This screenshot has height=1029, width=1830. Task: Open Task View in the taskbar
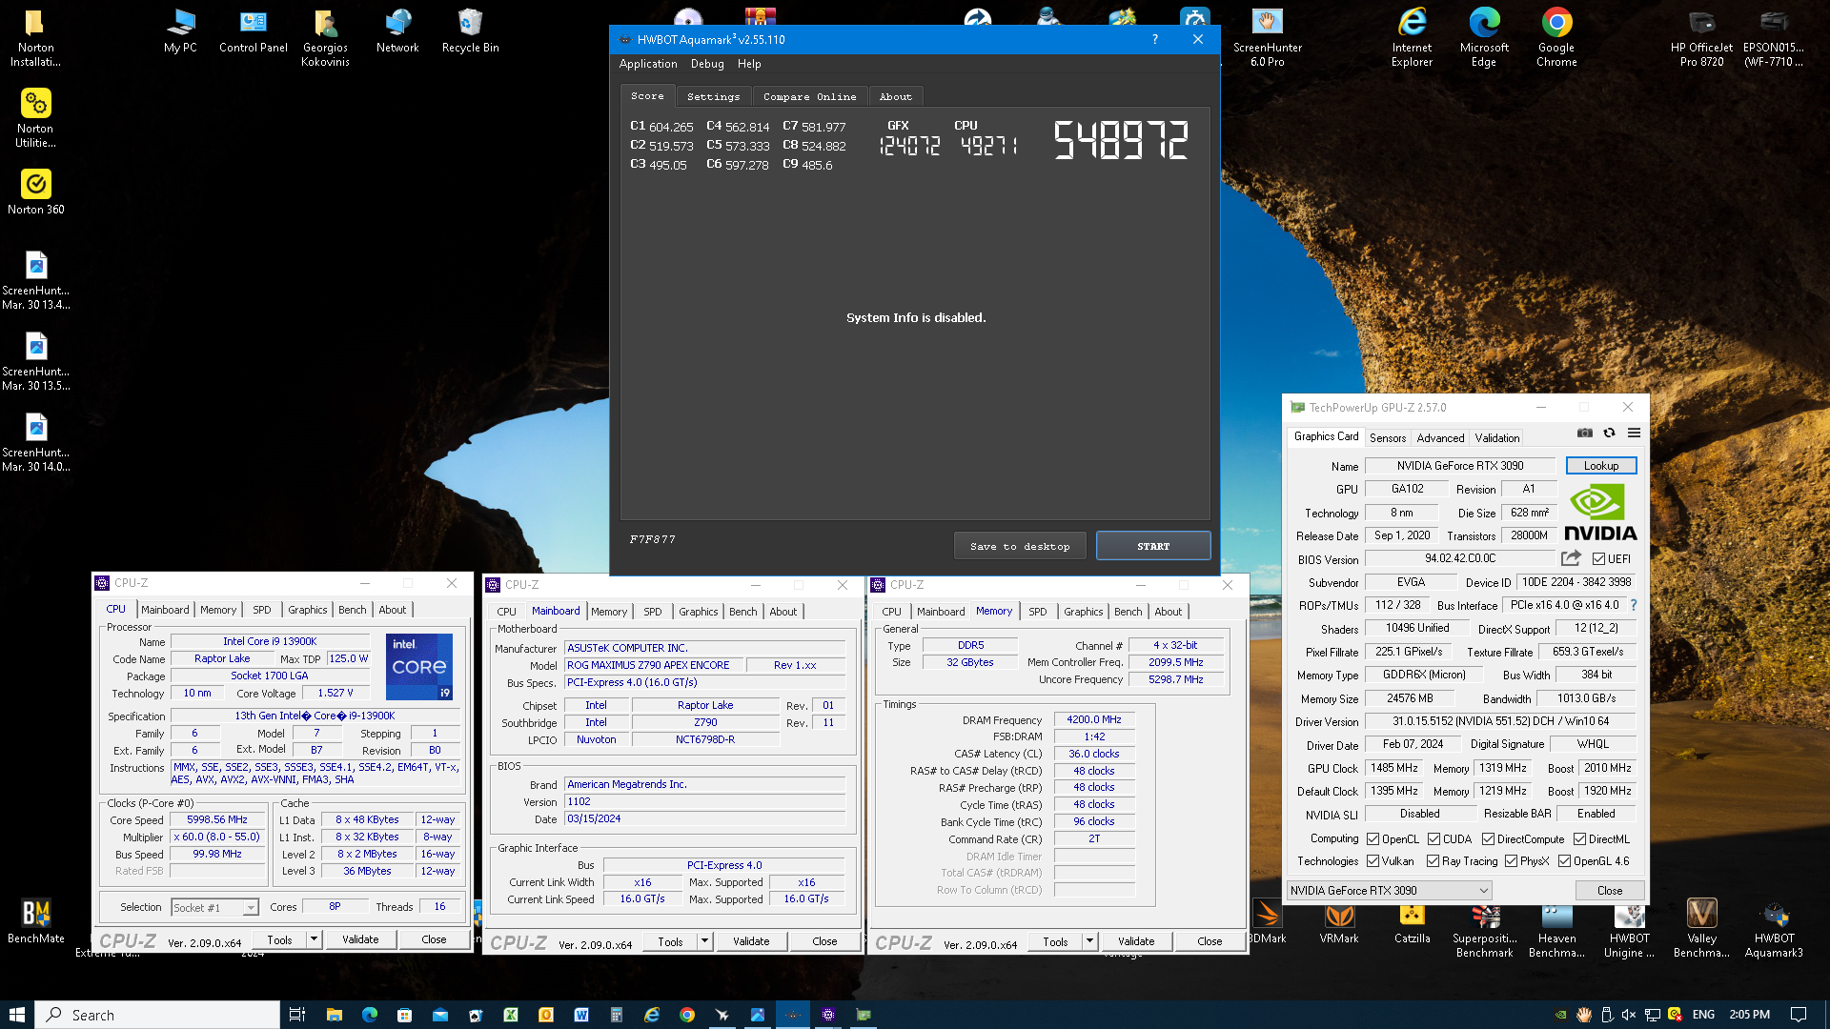tap(297, 1015)
